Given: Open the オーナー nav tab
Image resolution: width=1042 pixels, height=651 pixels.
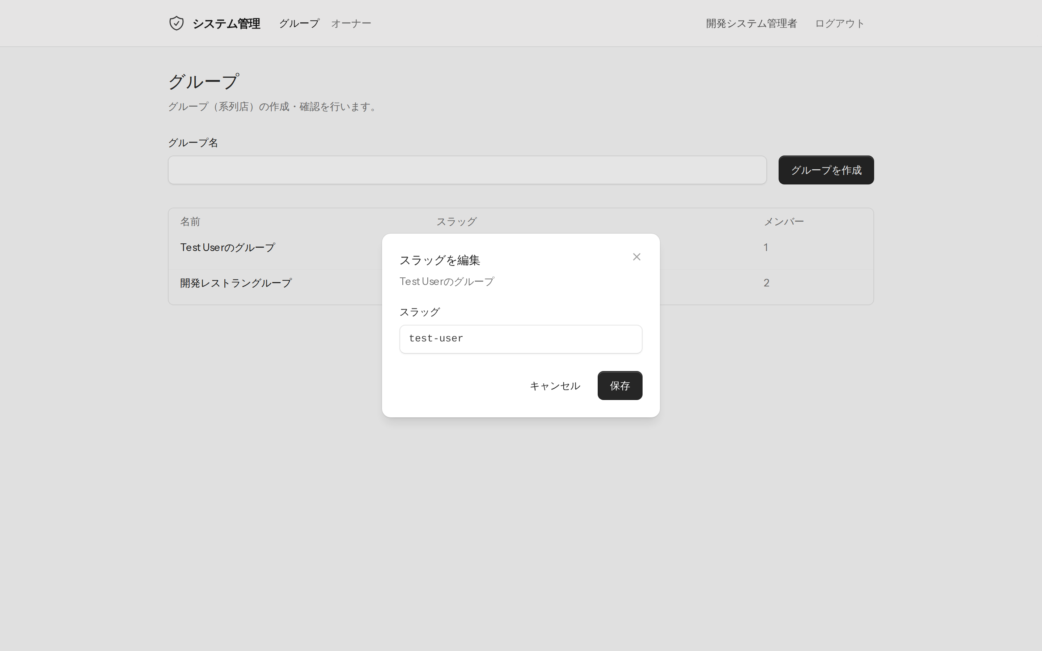Looking at the screenshot, I should click(x=351, y=23).
